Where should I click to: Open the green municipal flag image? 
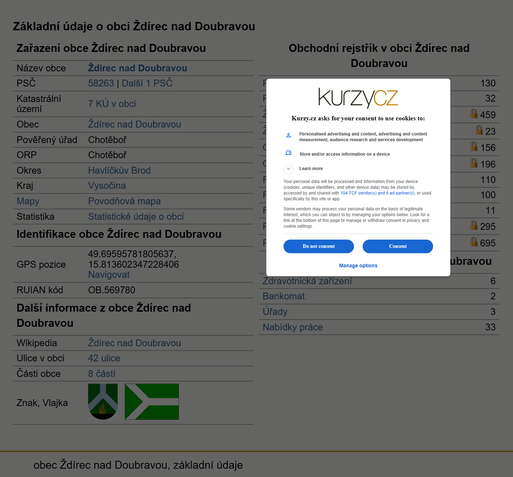click(x=152, y=402)
